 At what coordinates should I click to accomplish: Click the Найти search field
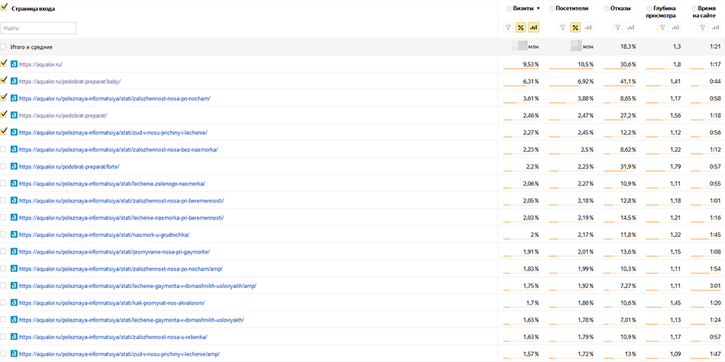38,28
